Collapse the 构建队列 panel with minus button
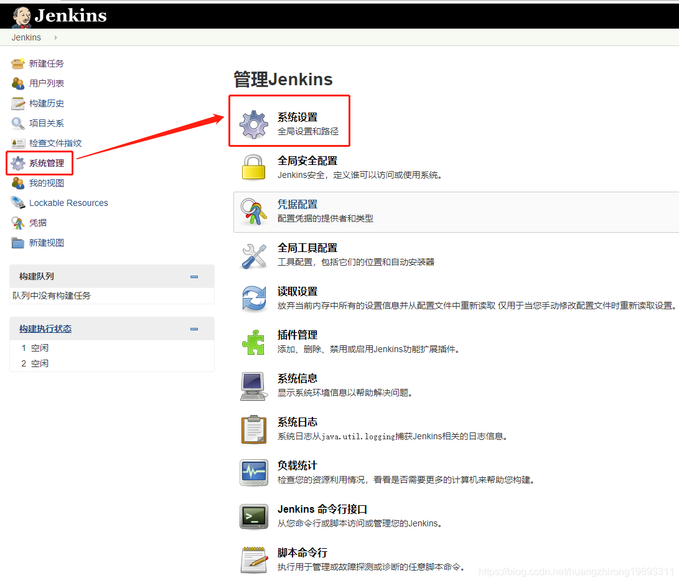 pos(194,277)
